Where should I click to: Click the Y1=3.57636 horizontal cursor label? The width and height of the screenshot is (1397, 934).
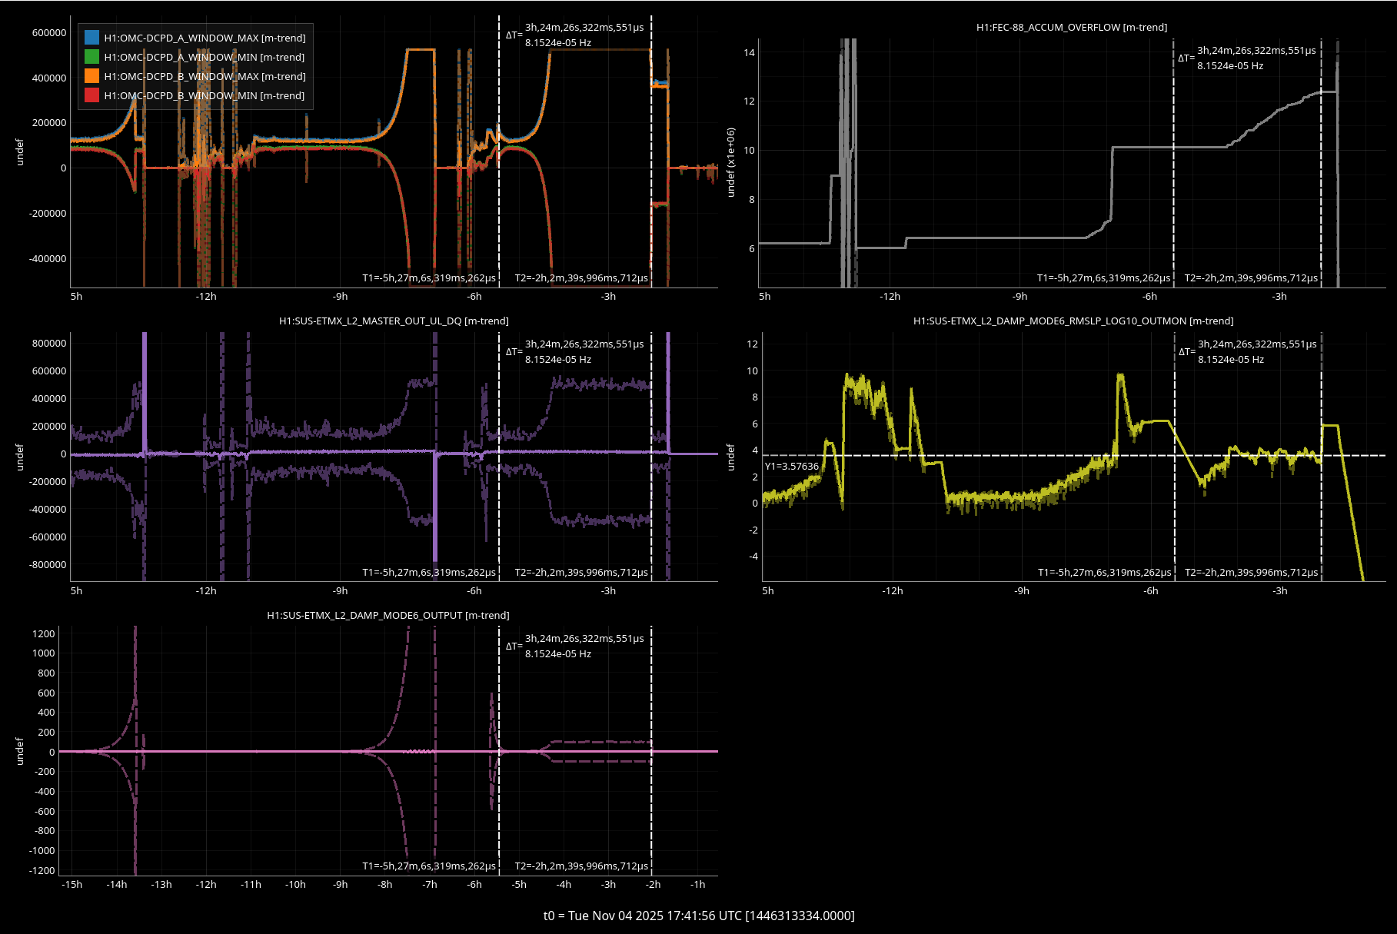pos(791,466)
